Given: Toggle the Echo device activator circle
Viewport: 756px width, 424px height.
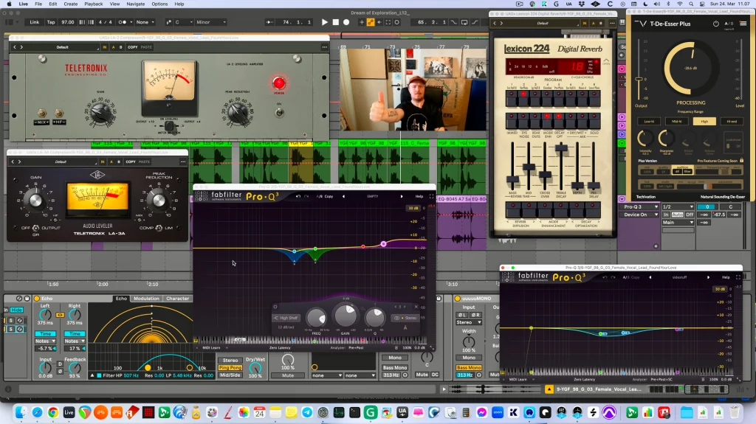Looking at the screenshot, I should tap(37, 299).
